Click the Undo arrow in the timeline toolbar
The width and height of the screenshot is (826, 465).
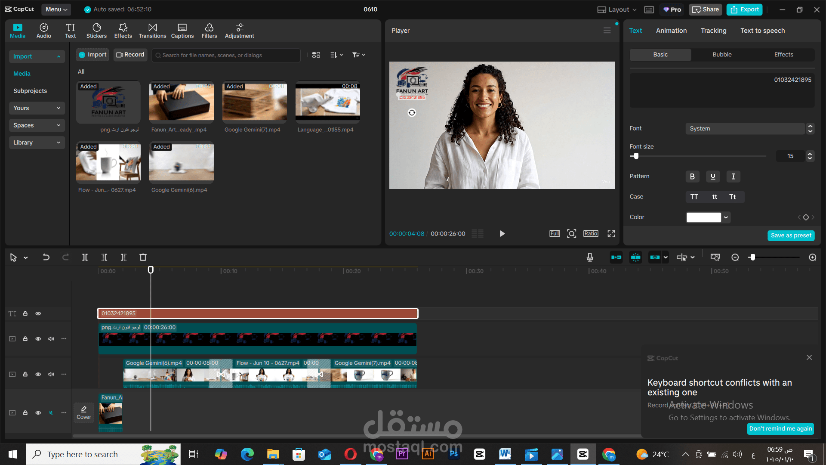pyautogui.click(x=46, y=257)
